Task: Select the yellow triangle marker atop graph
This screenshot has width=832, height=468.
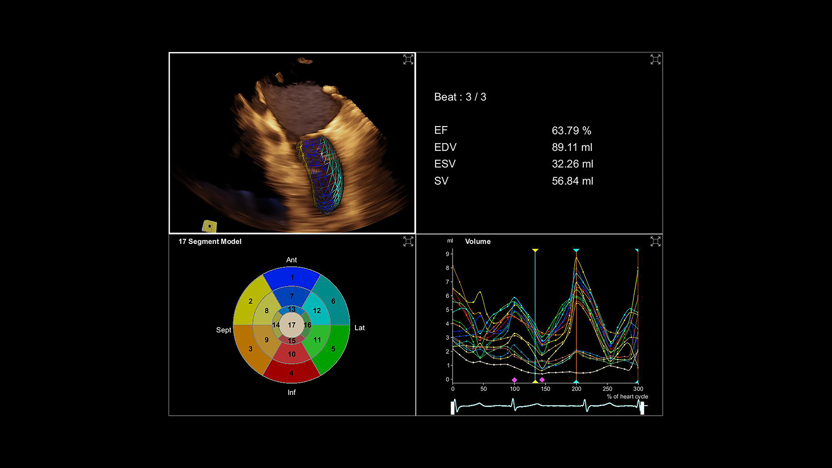Action: 535,250
